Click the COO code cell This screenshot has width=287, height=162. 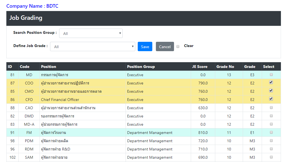[29, 83]
